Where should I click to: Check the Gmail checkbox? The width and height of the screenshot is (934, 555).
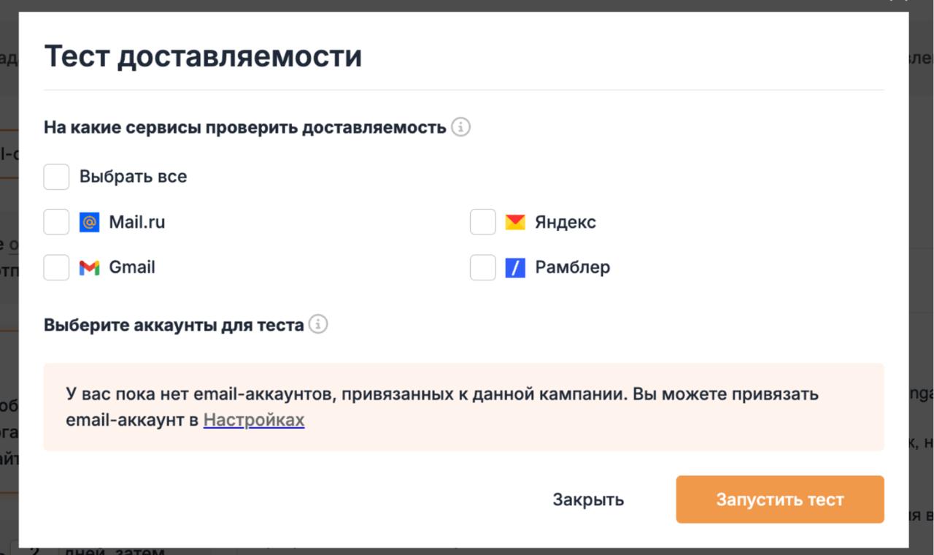click(x=56, y=267)
